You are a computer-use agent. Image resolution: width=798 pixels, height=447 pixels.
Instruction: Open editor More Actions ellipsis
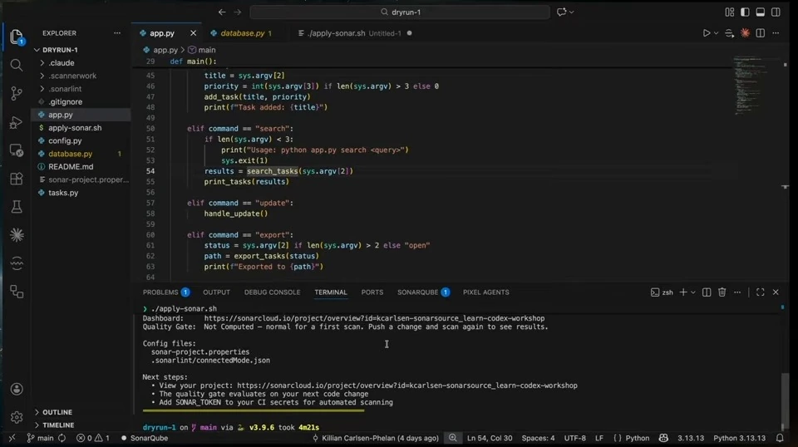[x=776, y=33]
